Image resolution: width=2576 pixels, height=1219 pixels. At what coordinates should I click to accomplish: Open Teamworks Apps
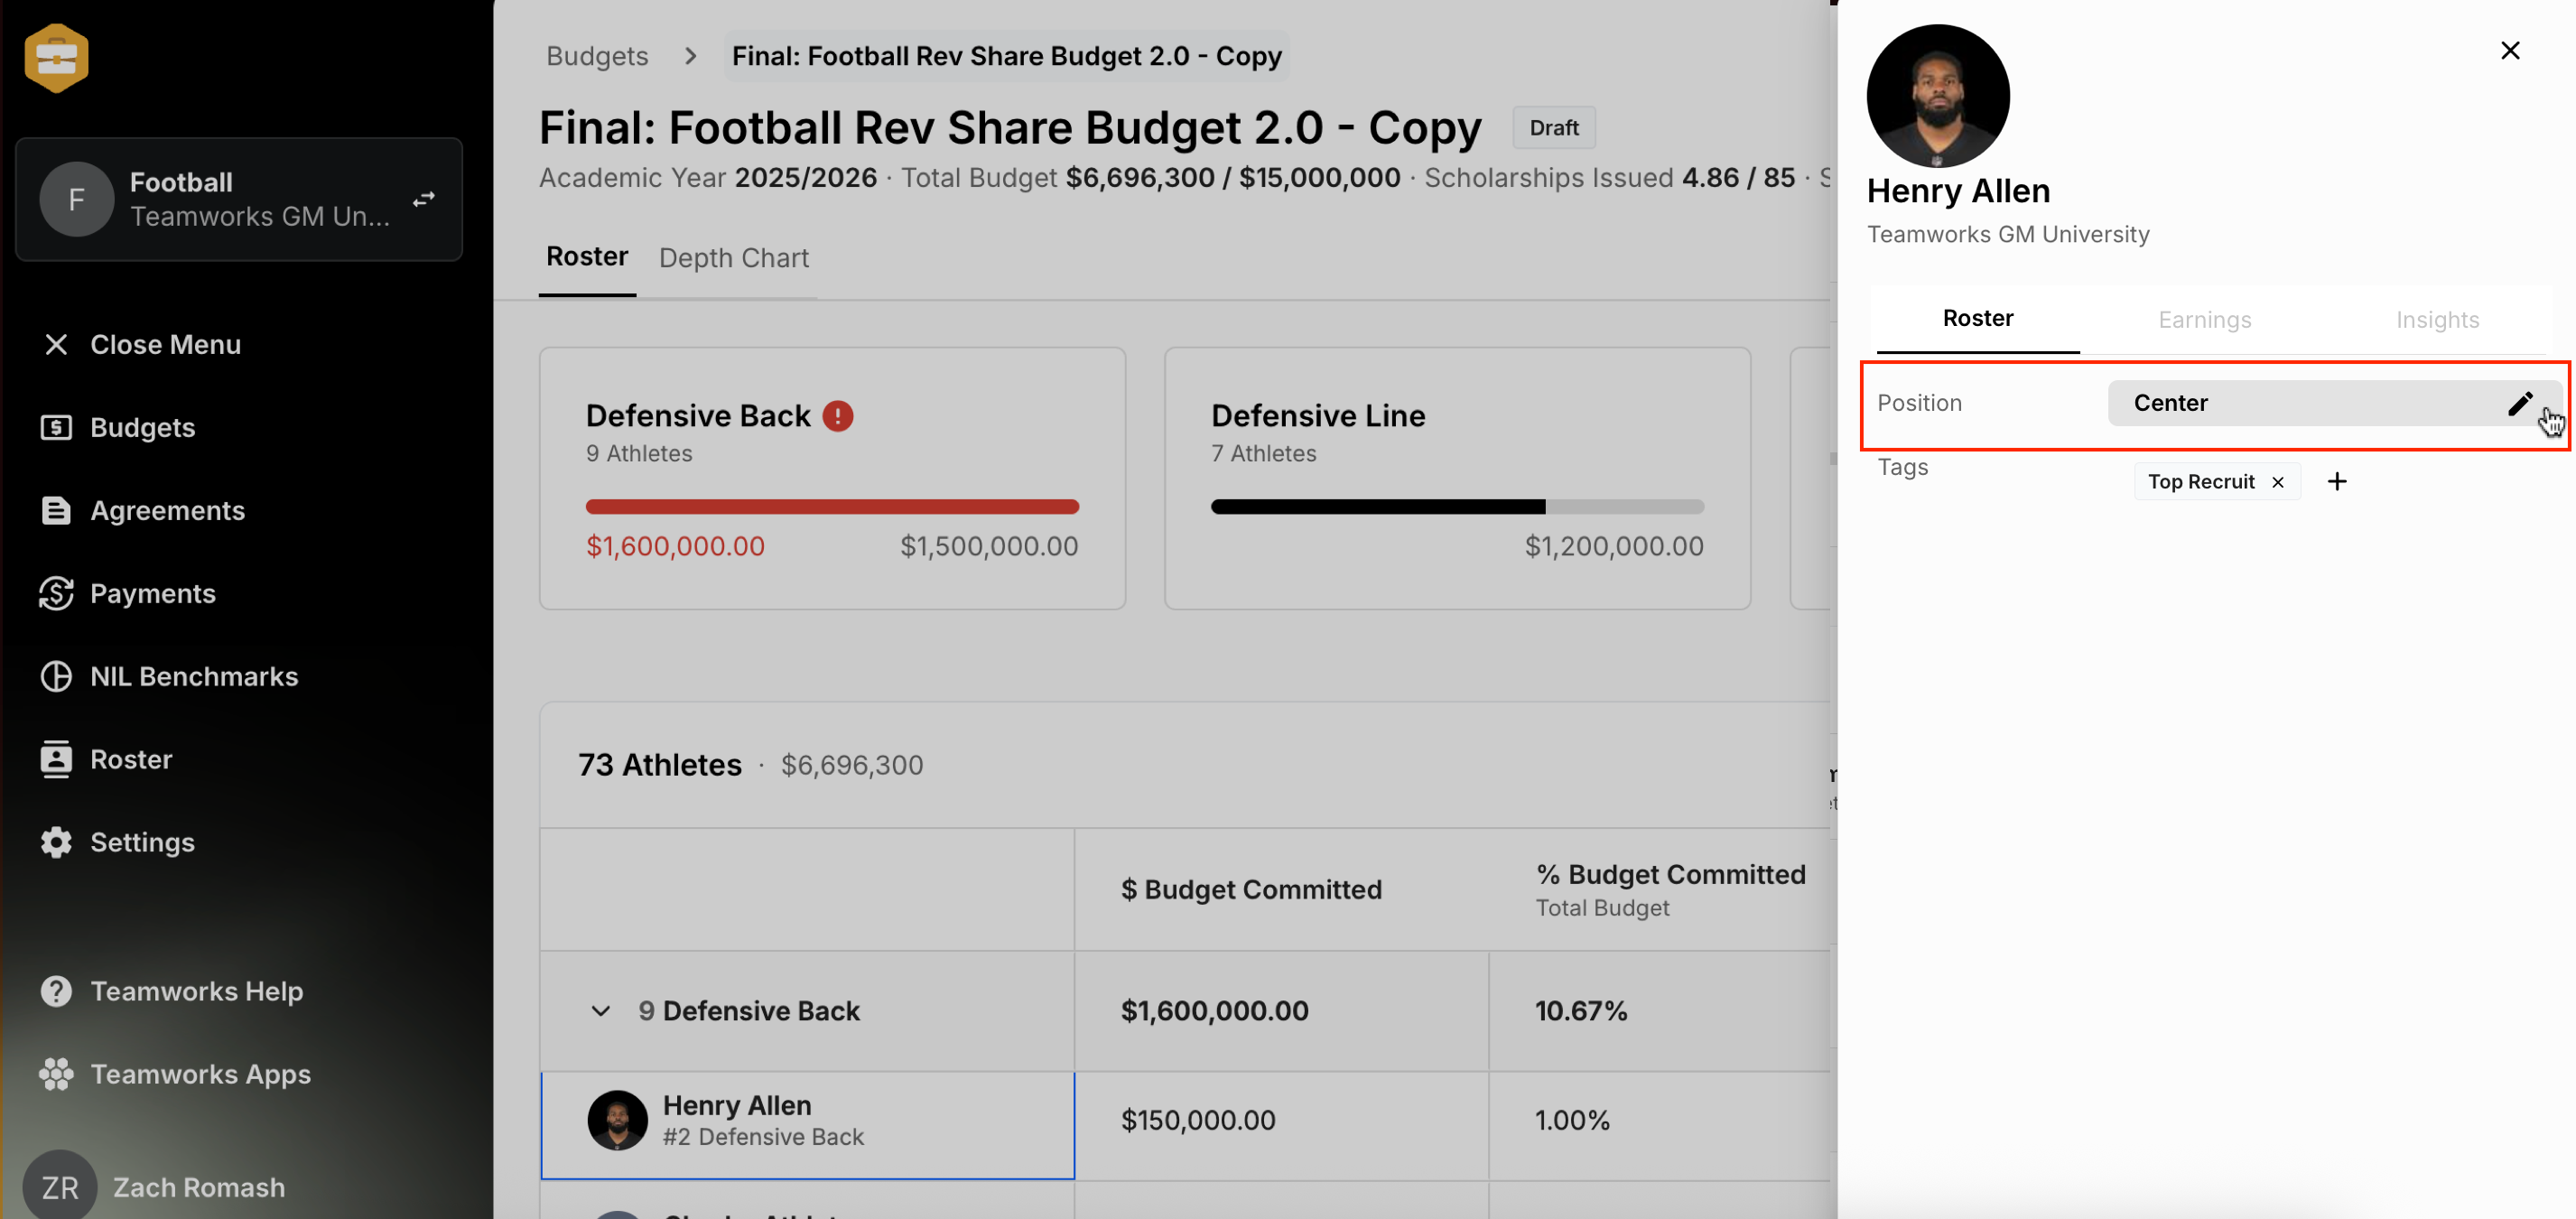click(175, 1074)
